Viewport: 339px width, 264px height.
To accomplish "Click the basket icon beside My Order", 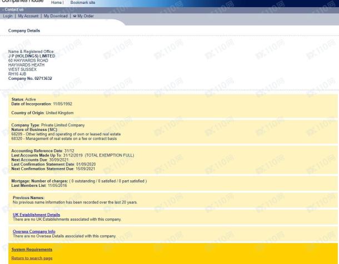I will pos(75,16).
